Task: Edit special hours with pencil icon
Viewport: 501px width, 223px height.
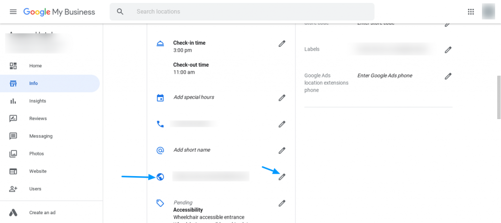Action: pyautogui.click(x=281, y=98)
